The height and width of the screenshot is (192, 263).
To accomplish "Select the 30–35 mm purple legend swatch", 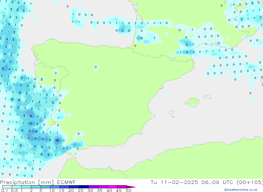I will coord(93,187).
